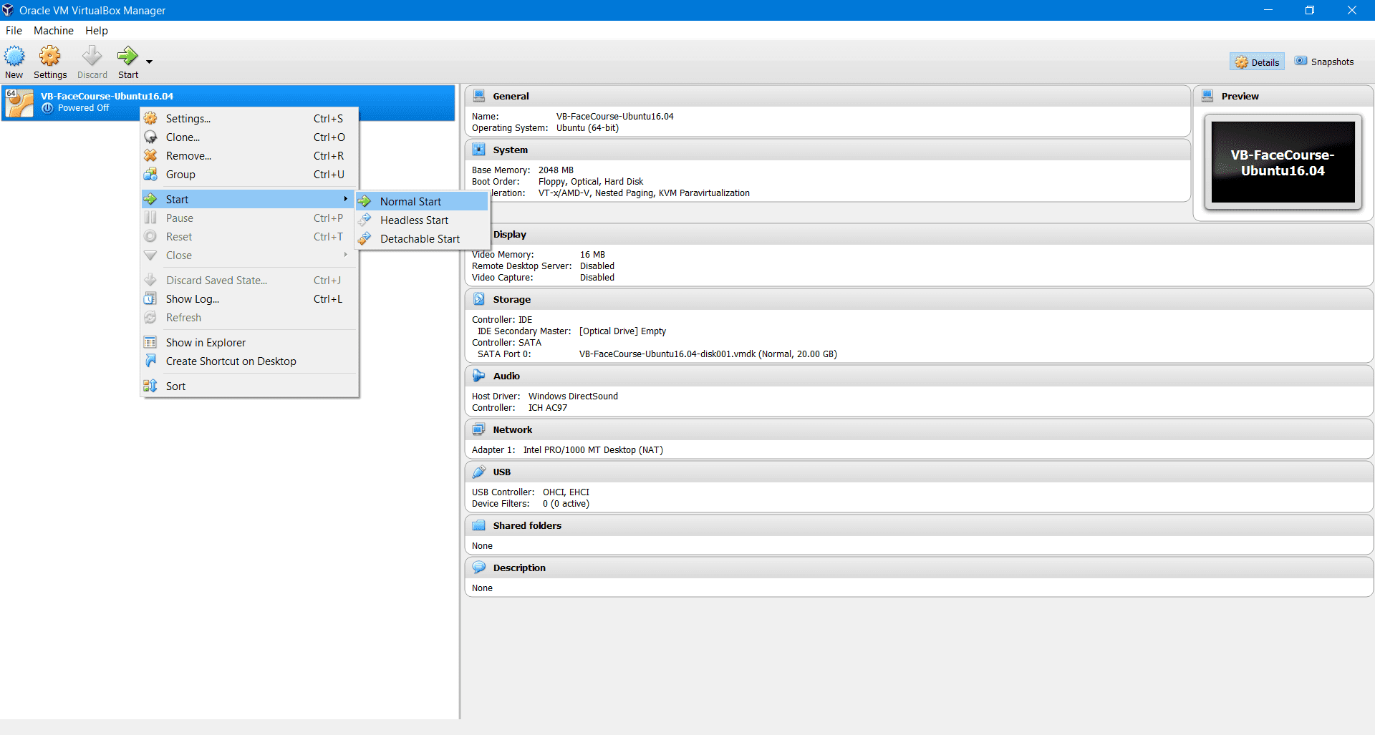Click the '2048 MB' base memory value

[x=556, y=170]
